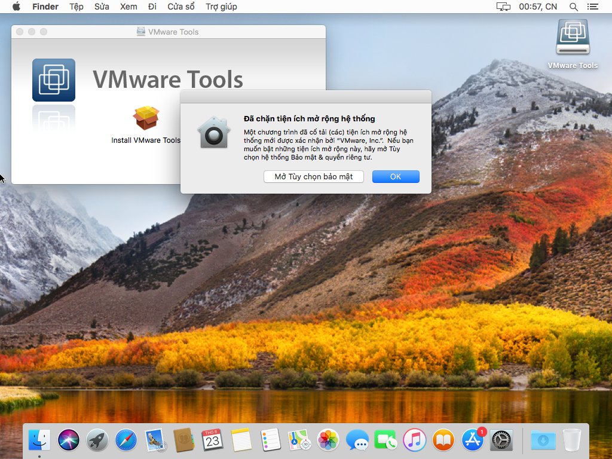The height and width of the screenshot is (459, 612).
Task: Open iBooks from the Dock
Action: [x=443, y=440]
